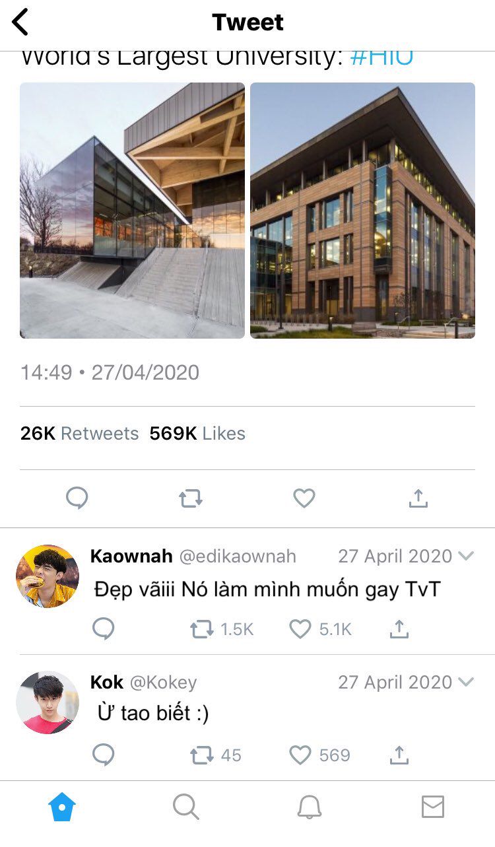This screenshot has width=495, height=847.
Task: Open the Search tab in bottom bar
Action: [x=185, y=807]
